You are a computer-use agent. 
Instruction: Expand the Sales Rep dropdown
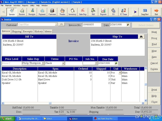[x=43, y=63]
